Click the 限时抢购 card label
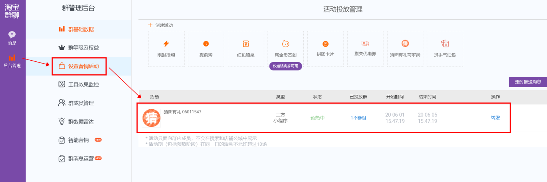Screen dimensions: 547x182 (x=166, y=55)
